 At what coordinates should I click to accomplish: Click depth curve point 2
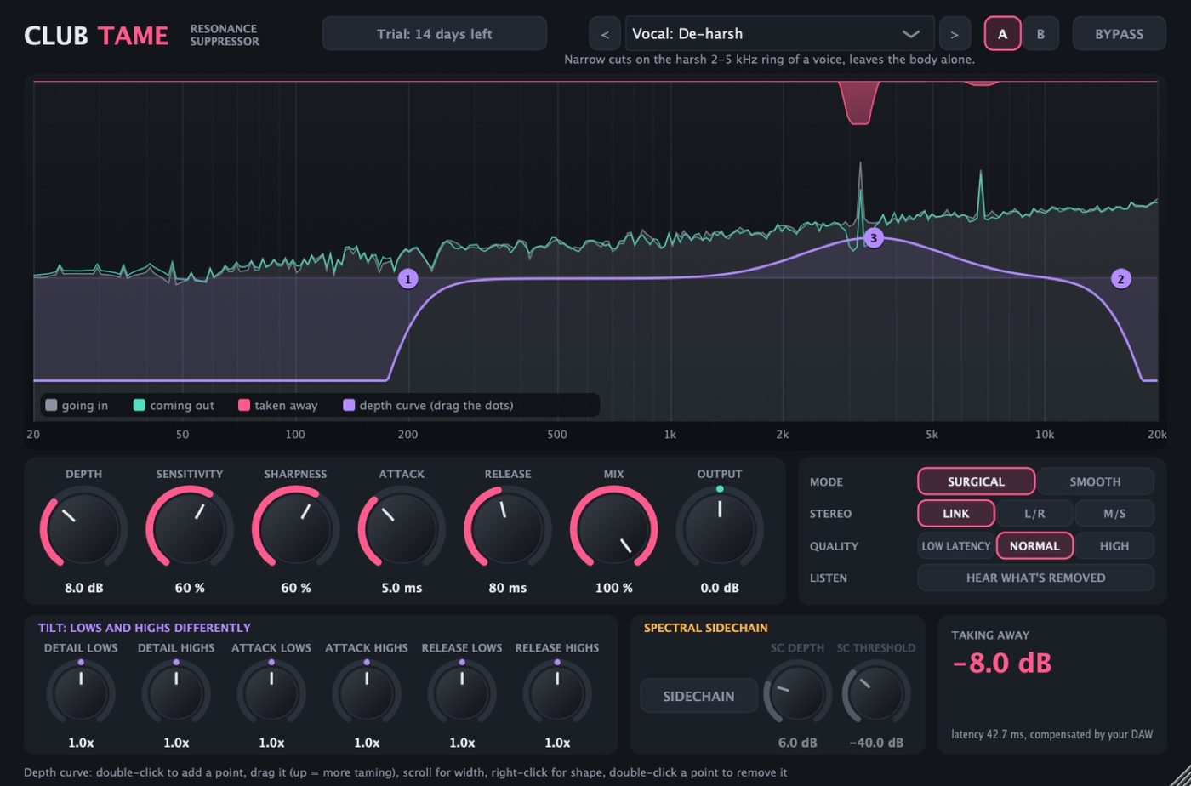pos(1120,278)
